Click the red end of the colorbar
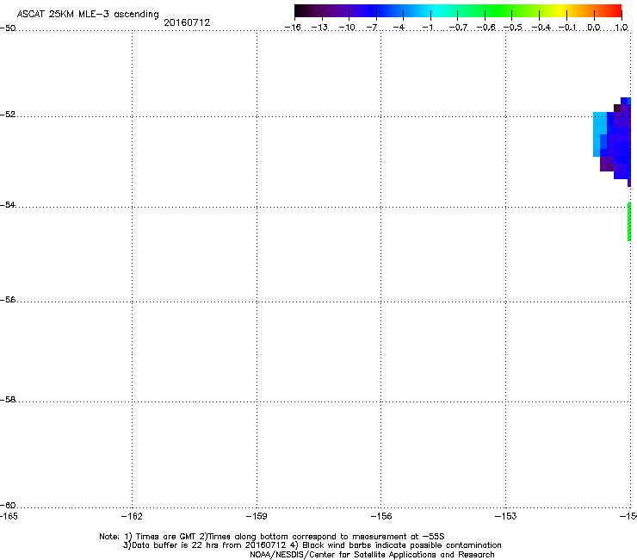This screenshot has height=560, width=637. coord(615,10)
